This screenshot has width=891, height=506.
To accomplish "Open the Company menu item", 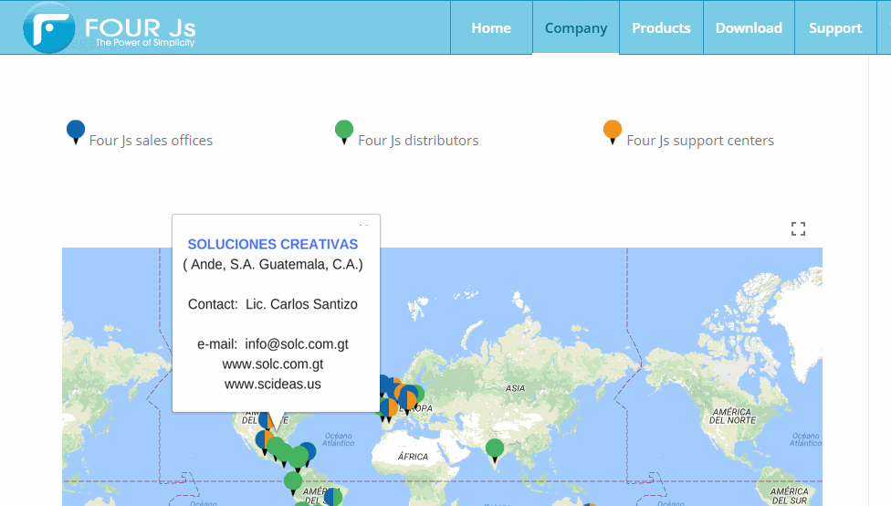I will (x=576, y=28).
